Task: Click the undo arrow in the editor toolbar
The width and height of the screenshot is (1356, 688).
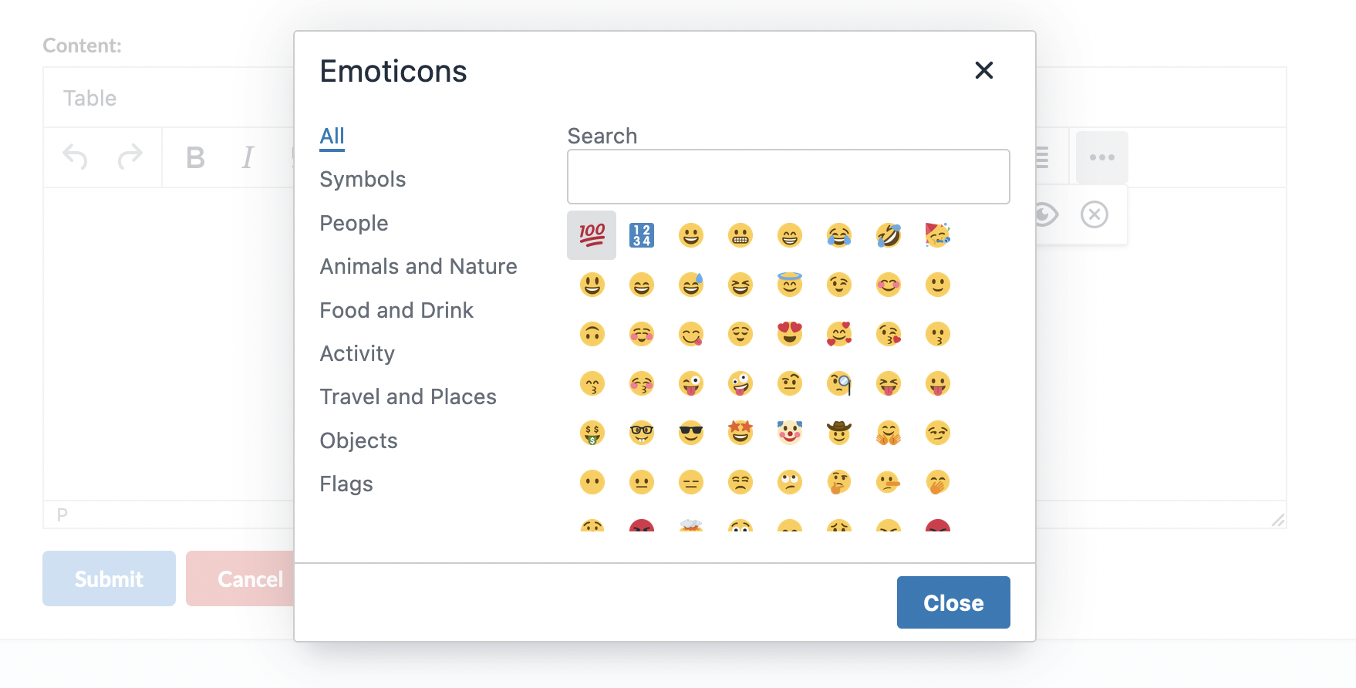Action: [75, 157]
